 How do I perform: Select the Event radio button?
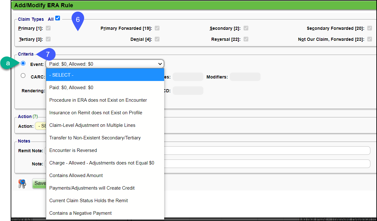[23, 63]
